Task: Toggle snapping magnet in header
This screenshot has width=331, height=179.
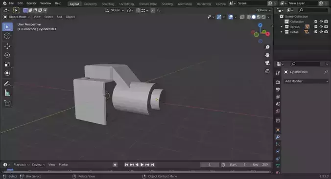Action: [x=138, y=10]
